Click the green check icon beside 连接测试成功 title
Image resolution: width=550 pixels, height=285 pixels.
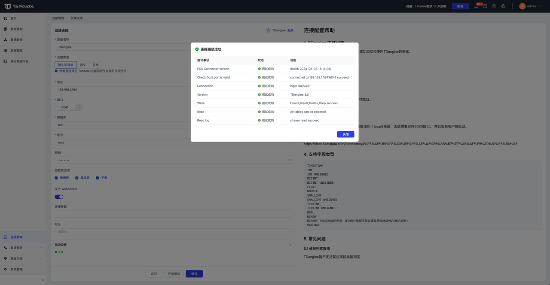(197, 49)
